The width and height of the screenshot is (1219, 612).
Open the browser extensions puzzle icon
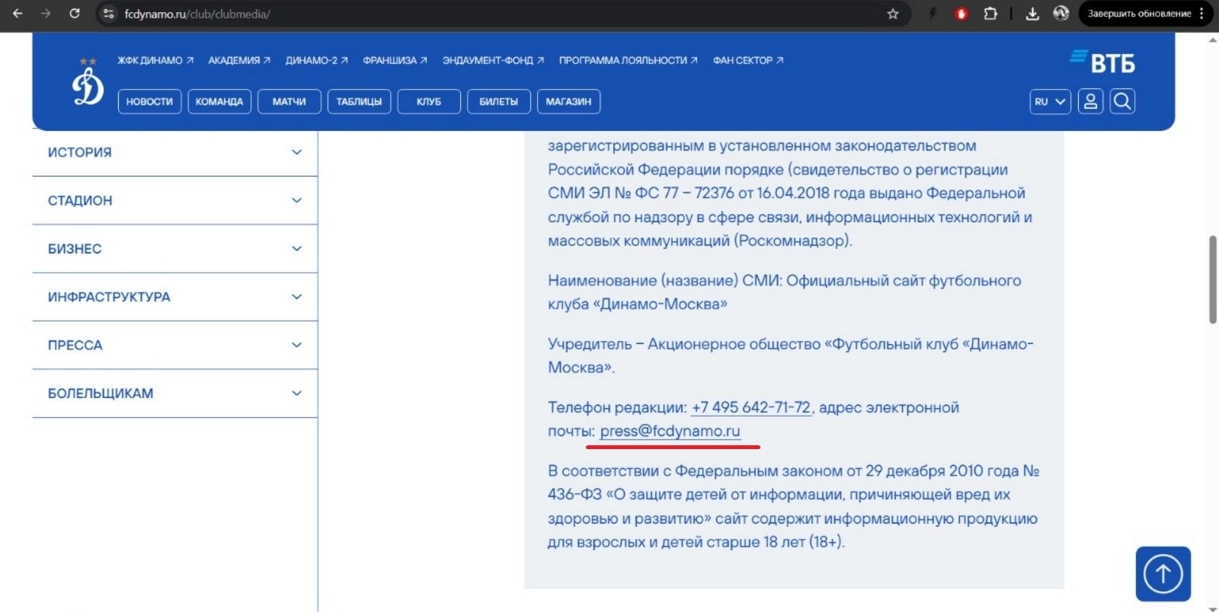click(990, 14)
